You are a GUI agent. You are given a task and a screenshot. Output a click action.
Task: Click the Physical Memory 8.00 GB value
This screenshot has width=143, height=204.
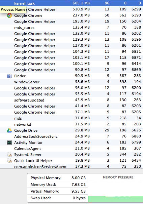[x=79, y=178]
